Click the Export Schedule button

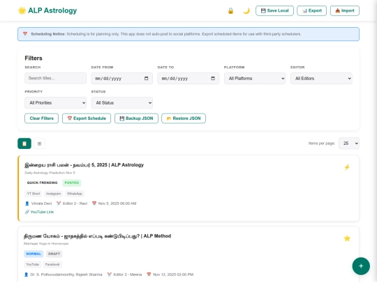[87, 118]
